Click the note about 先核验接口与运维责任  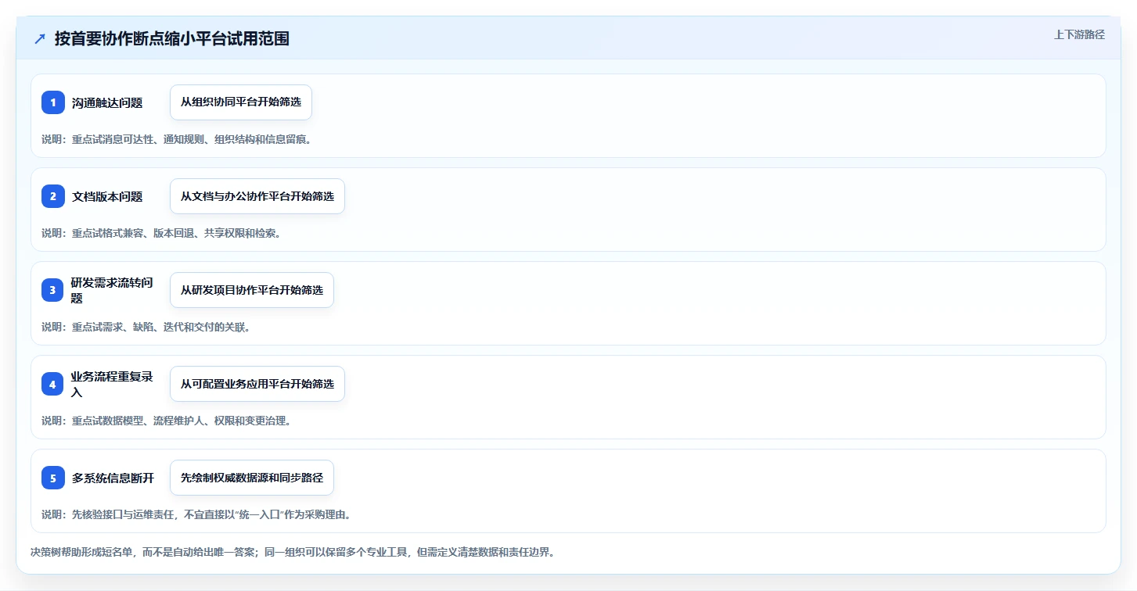196,514
